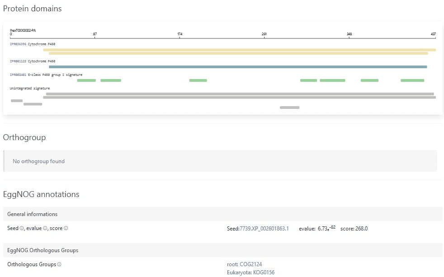
Task: Click the small gray bar below position 261
Action: click(289, 108)
